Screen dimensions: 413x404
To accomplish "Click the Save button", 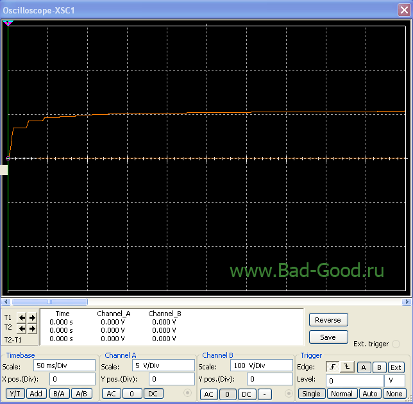I will (328, 337).
